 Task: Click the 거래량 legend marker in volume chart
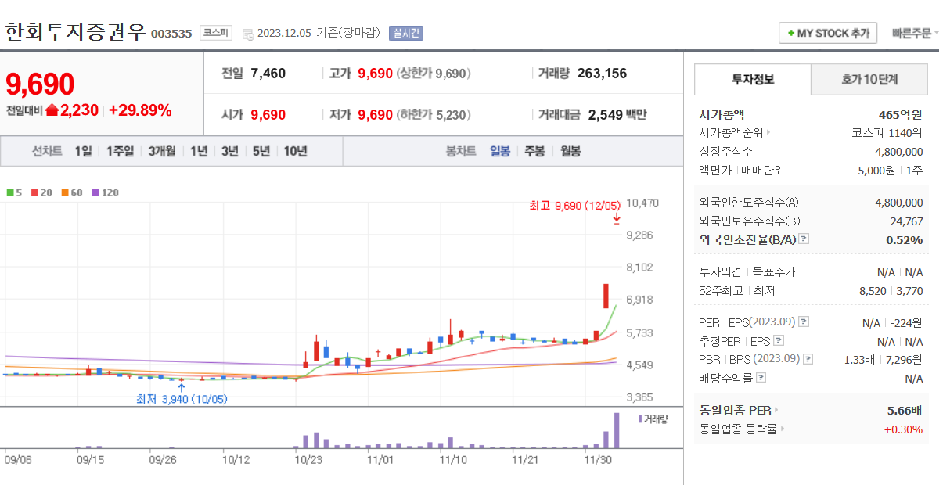tap(640, 419)
